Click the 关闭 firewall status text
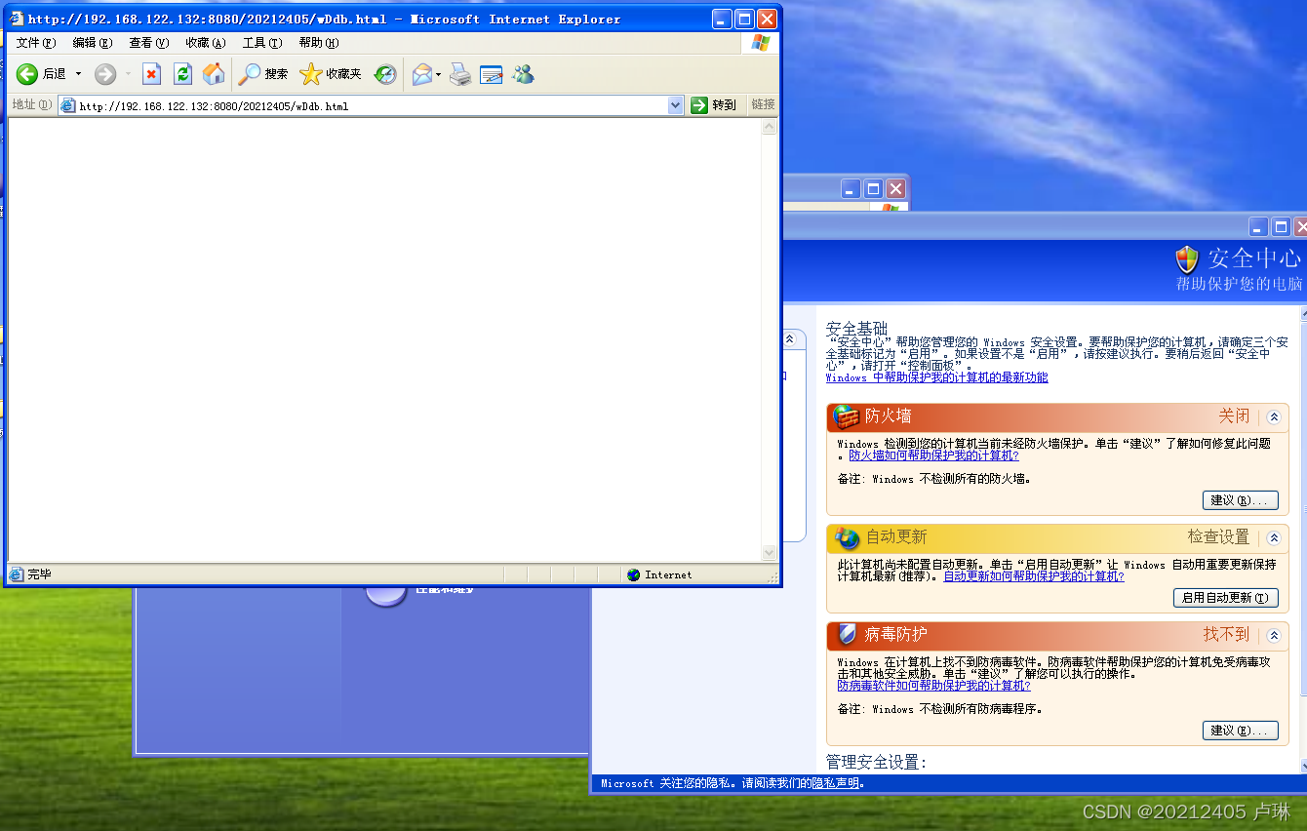This screenshot has width=1307, height=831. tap(1234, 416)
